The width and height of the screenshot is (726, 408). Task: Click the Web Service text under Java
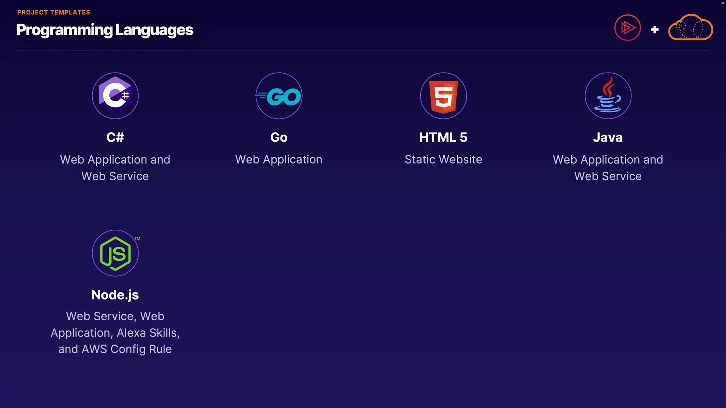click(x=608, y=176)
